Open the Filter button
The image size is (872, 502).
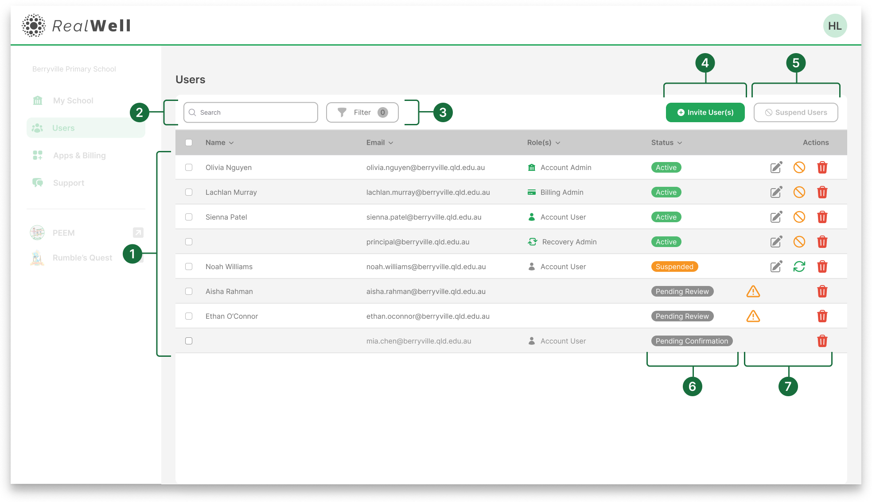click(362, 112)
